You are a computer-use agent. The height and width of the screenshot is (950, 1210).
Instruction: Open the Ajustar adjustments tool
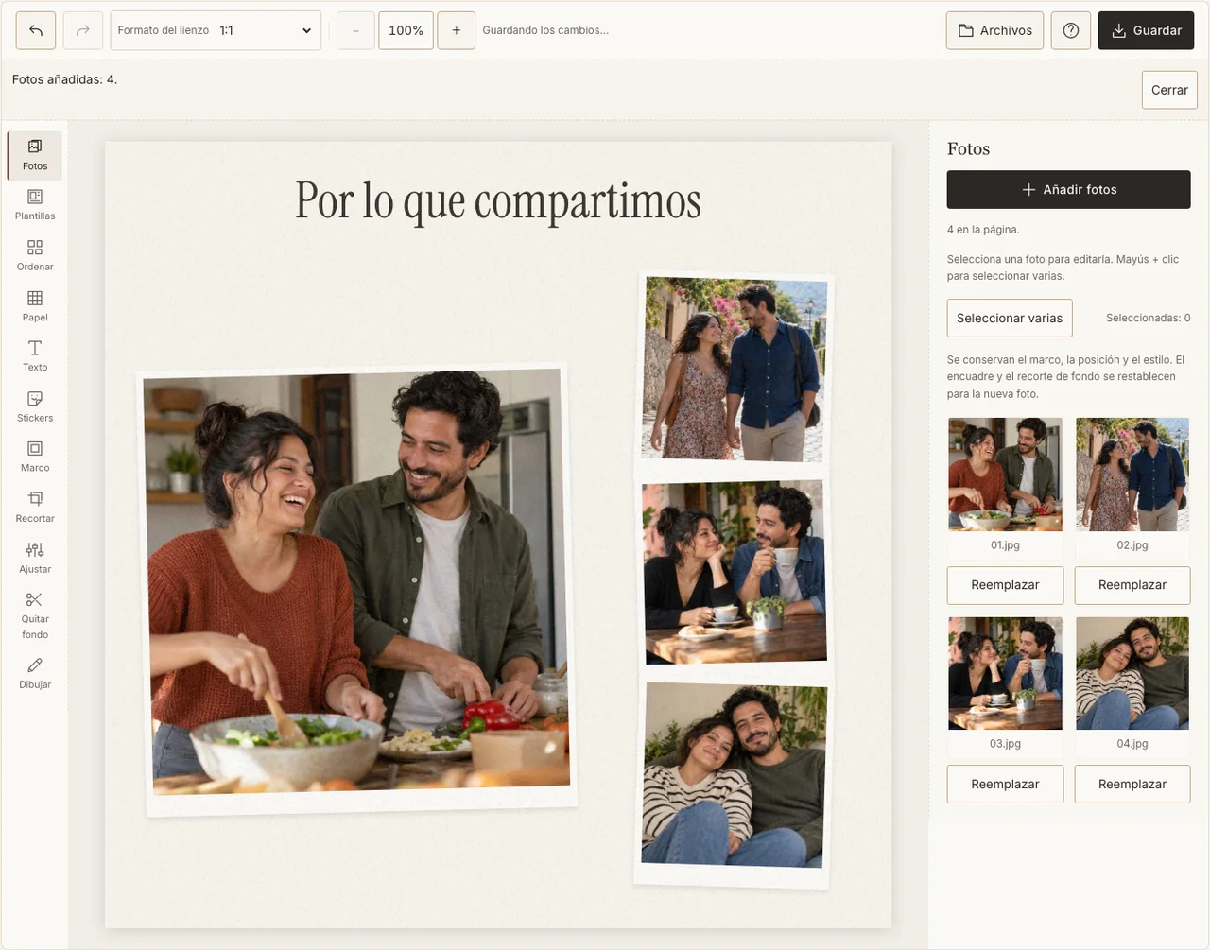coord(35,558)
